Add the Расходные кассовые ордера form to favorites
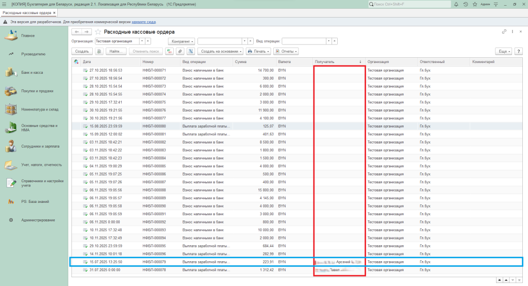 (x=98, y=32)
